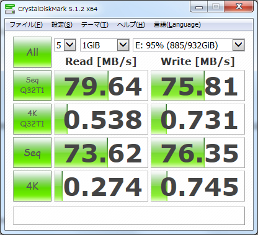
Task: Select the 4K Q32T1 read result 0.538
Action: tap(101, 119)
